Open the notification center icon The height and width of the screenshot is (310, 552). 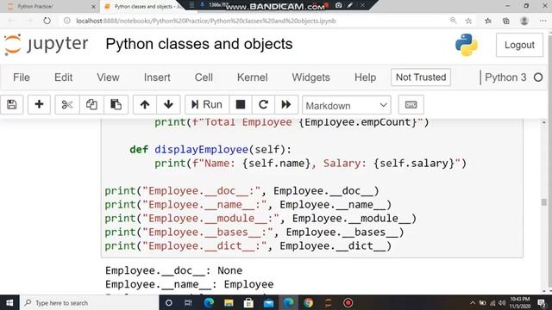[x=543, y=302]
